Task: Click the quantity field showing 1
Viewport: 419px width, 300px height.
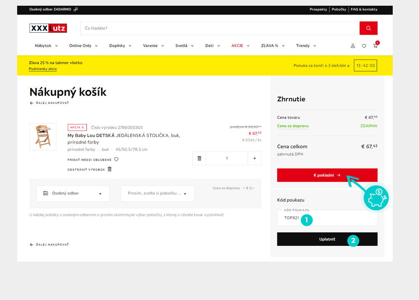Action: point(227,158)
